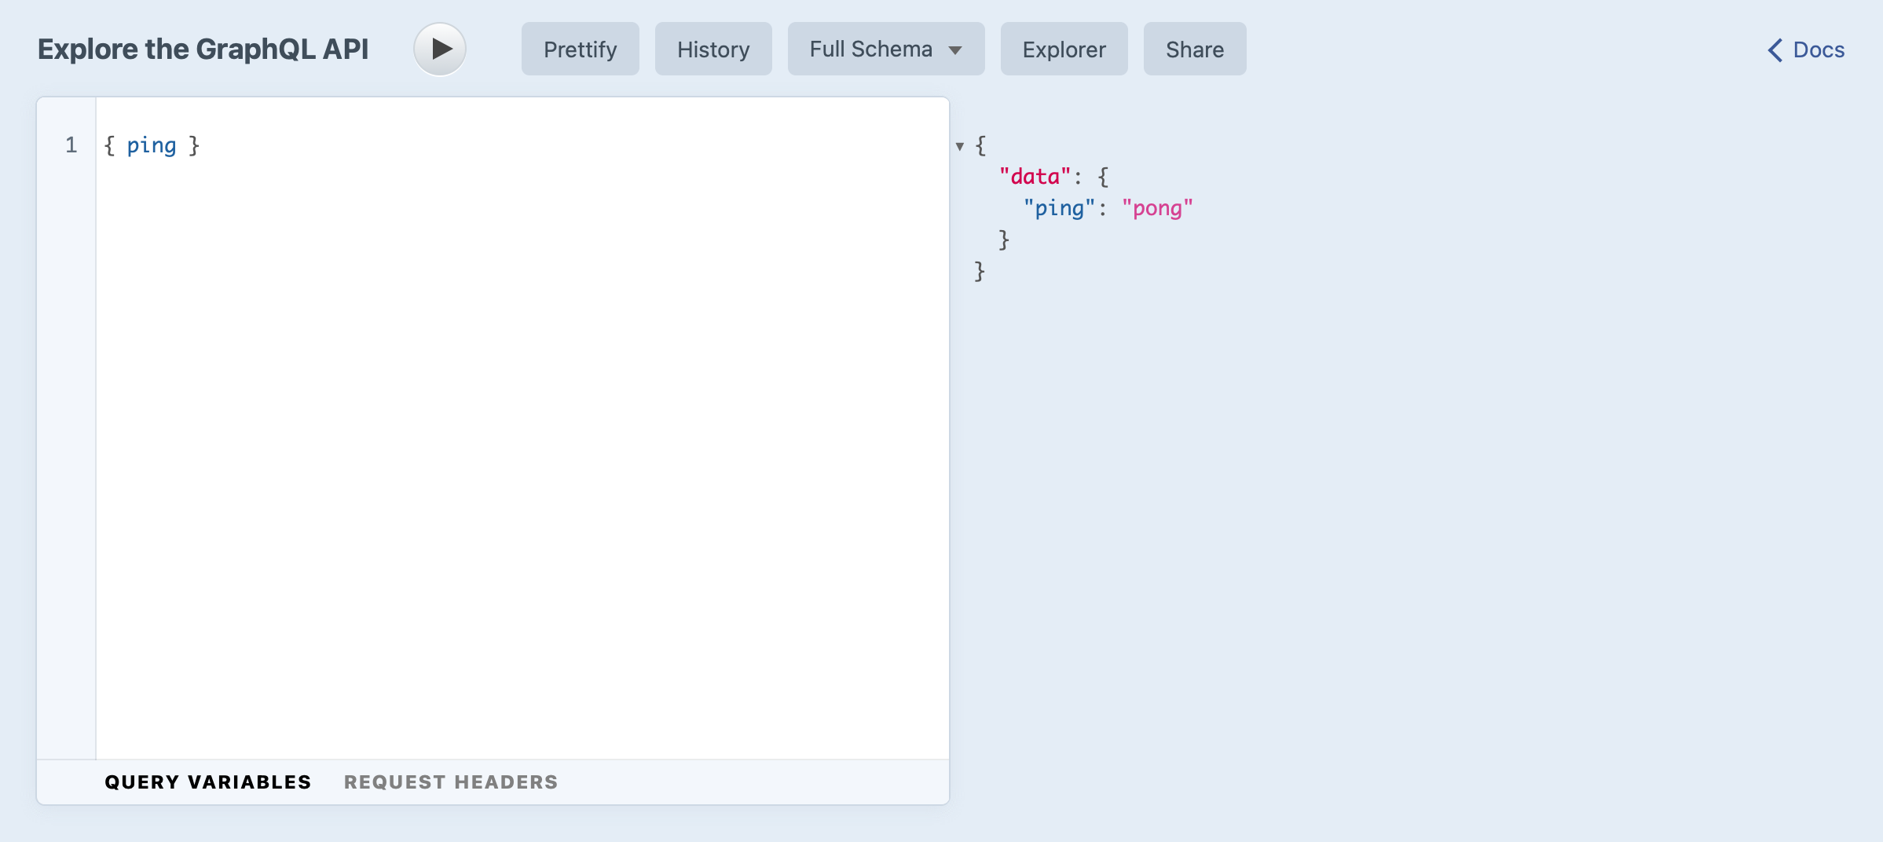Click the History toolbar entry
The width and height of the screenshot is (1883, 842).
(x=713, y=48)
